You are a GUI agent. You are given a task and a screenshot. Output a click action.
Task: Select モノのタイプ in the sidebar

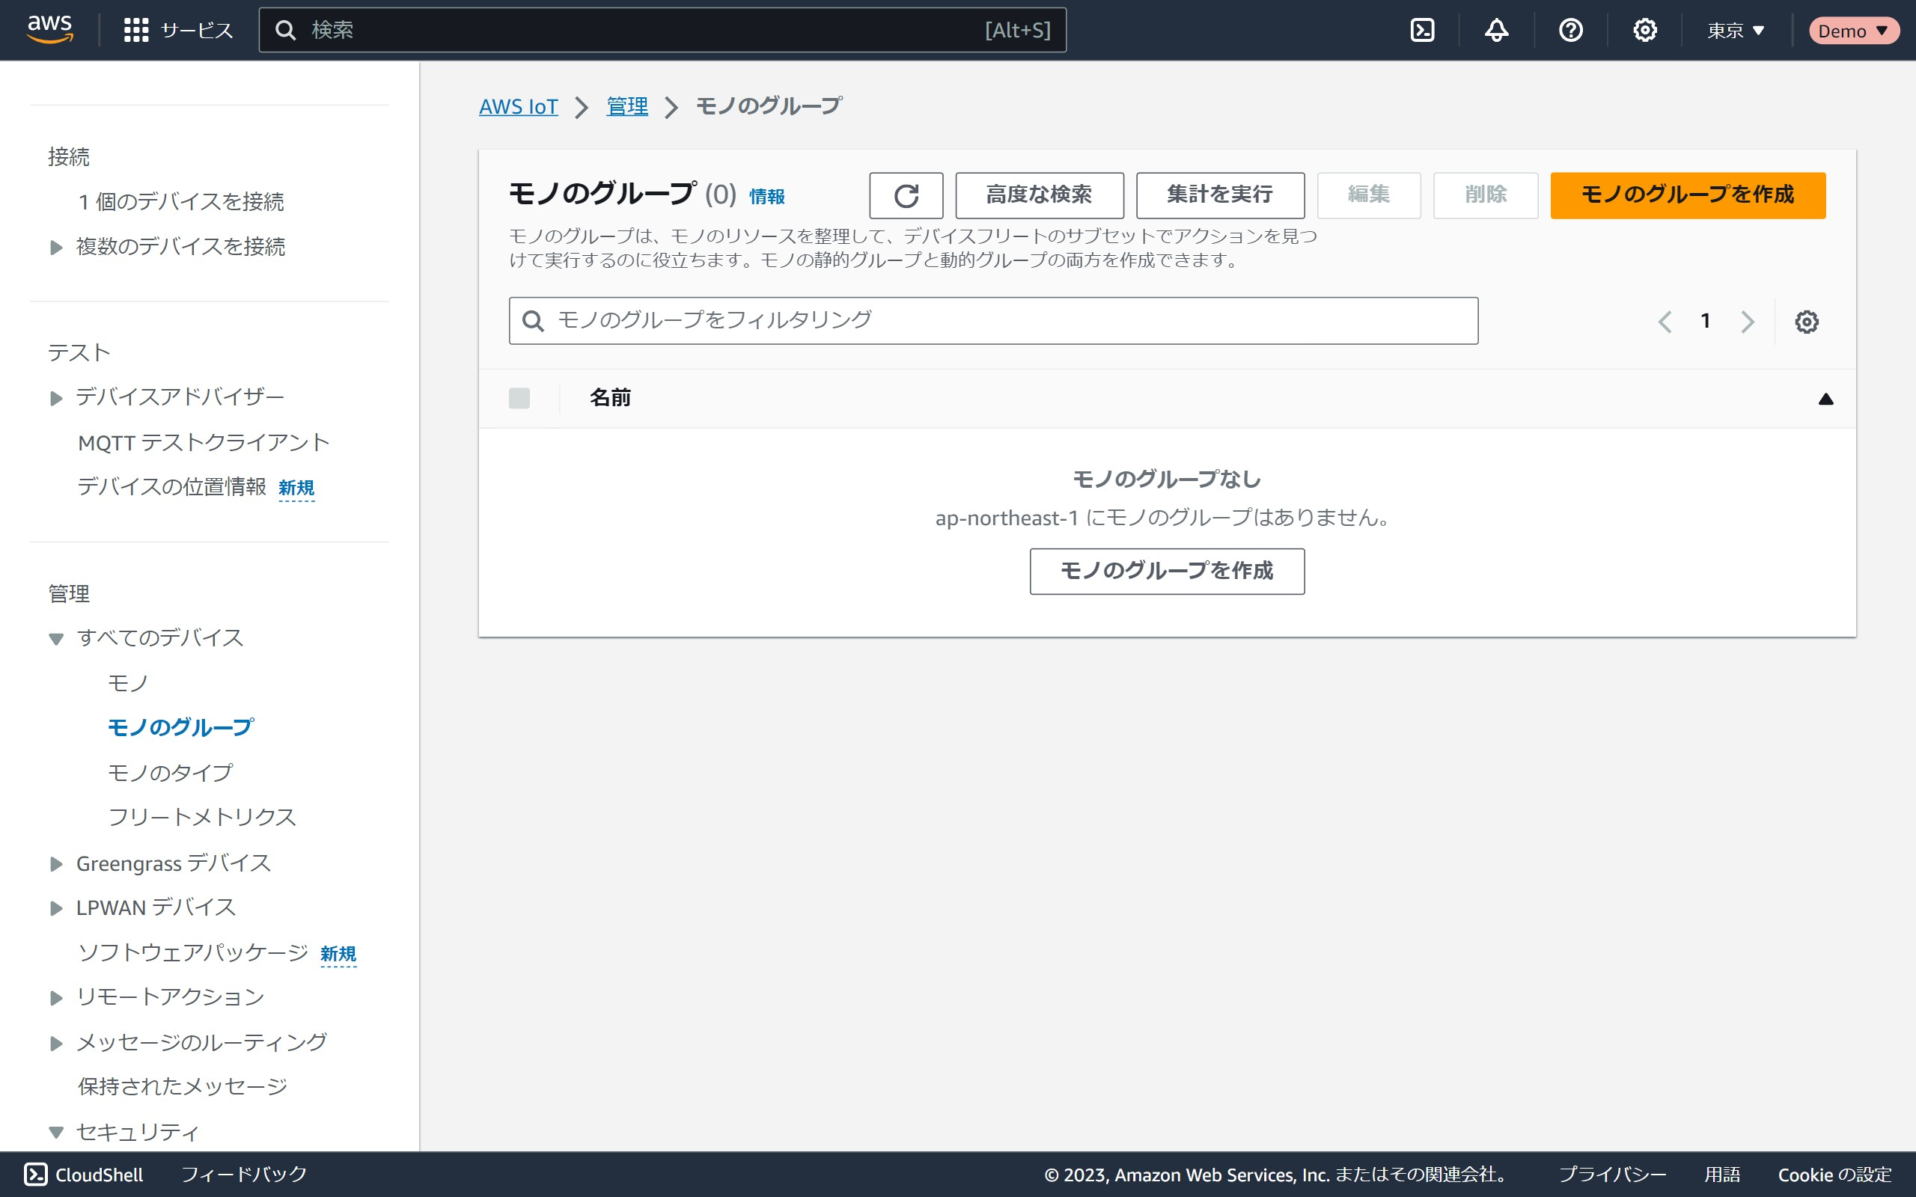[x=170, y=773]
